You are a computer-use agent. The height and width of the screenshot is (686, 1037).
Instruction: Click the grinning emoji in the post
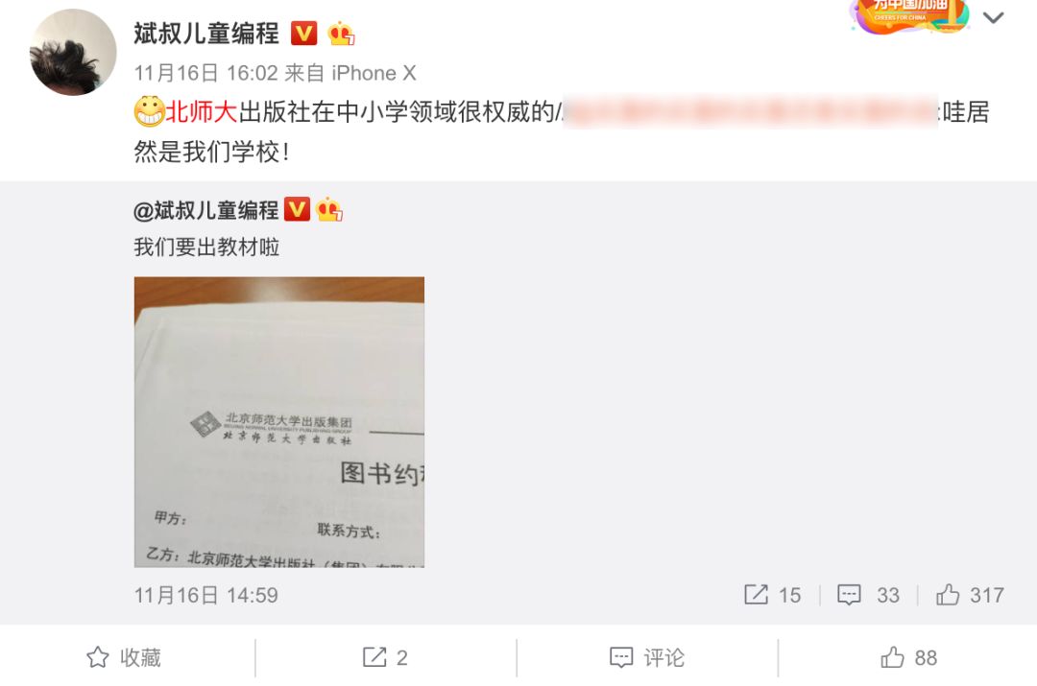[149, 111]
